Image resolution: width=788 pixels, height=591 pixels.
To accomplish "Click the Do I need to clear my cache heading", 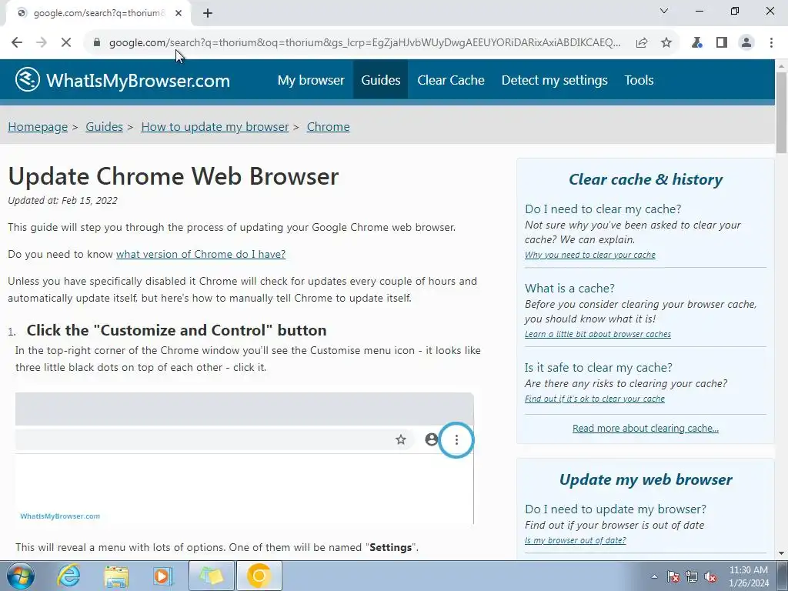I will coord(603,209).
